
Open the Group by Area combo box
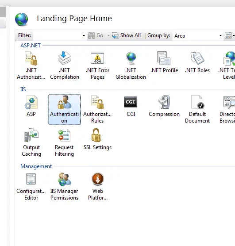point(198,36)
